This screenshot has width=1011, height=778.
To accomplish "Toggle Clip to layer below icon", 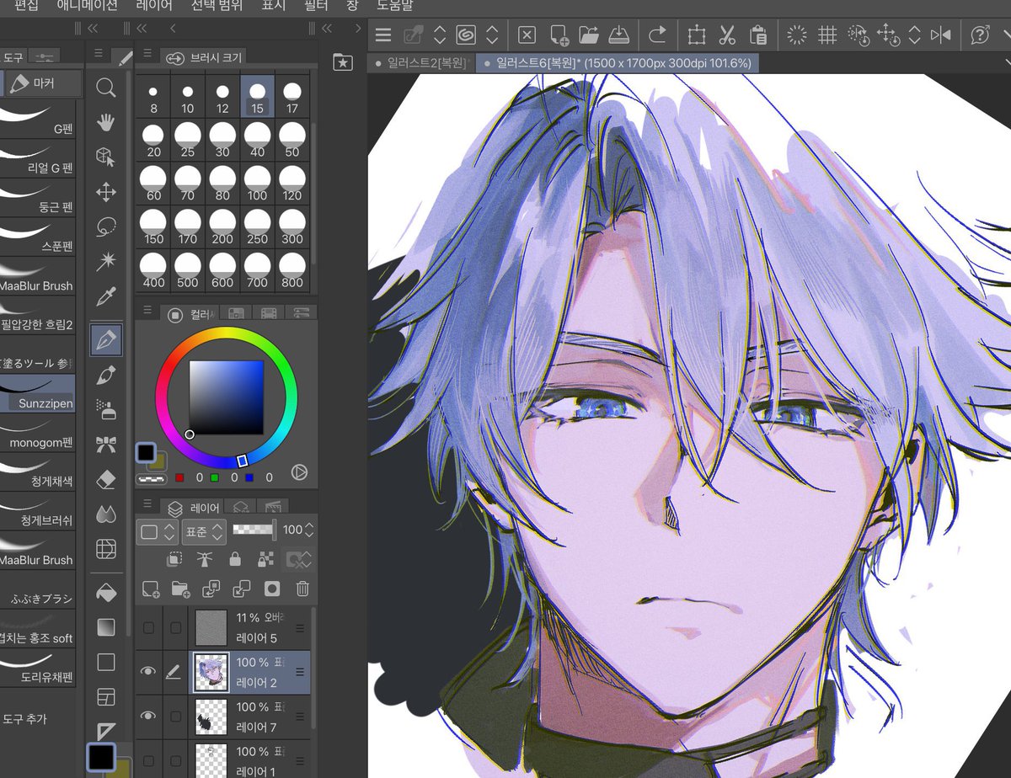I will click(174, 559).
